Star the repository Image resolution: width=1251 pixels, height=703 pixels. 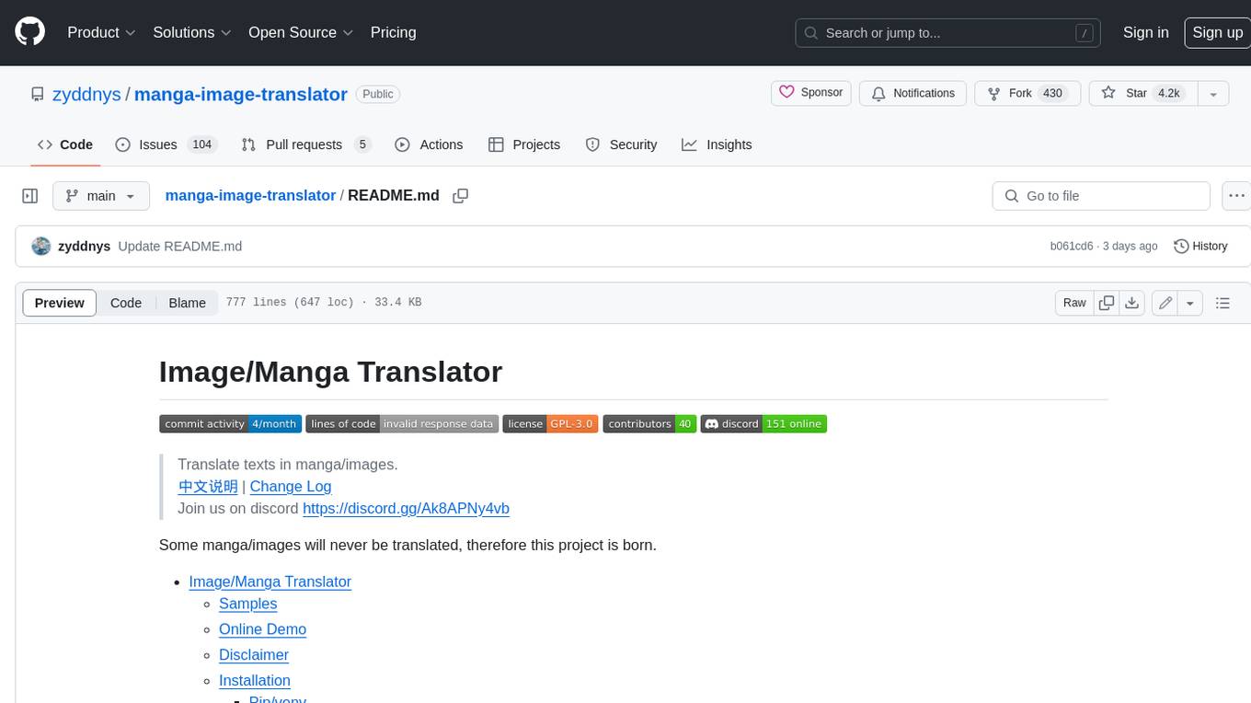tap(1142, 93)
